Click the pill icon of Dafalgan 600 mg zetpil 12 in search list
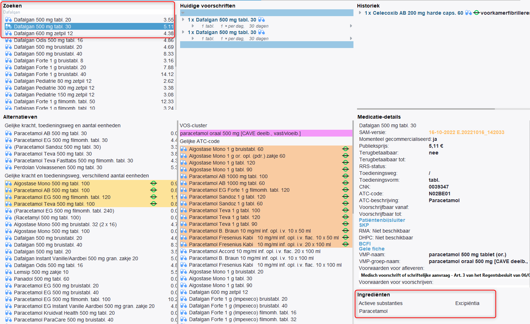530x324 pixels. click(9, 33)
